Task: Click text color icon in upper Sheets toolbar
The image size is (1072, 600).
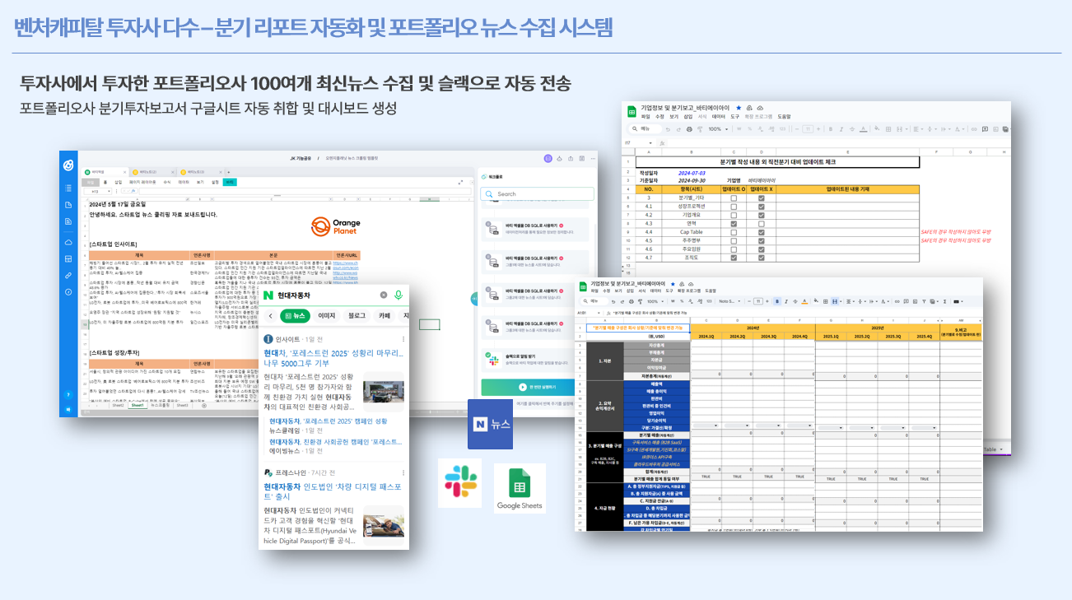Action: 864,129
